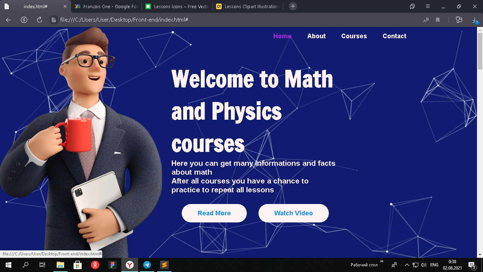Open Task View in the taskbar
The width and height of the screenshot is (483, 272).
pos(42,265)
